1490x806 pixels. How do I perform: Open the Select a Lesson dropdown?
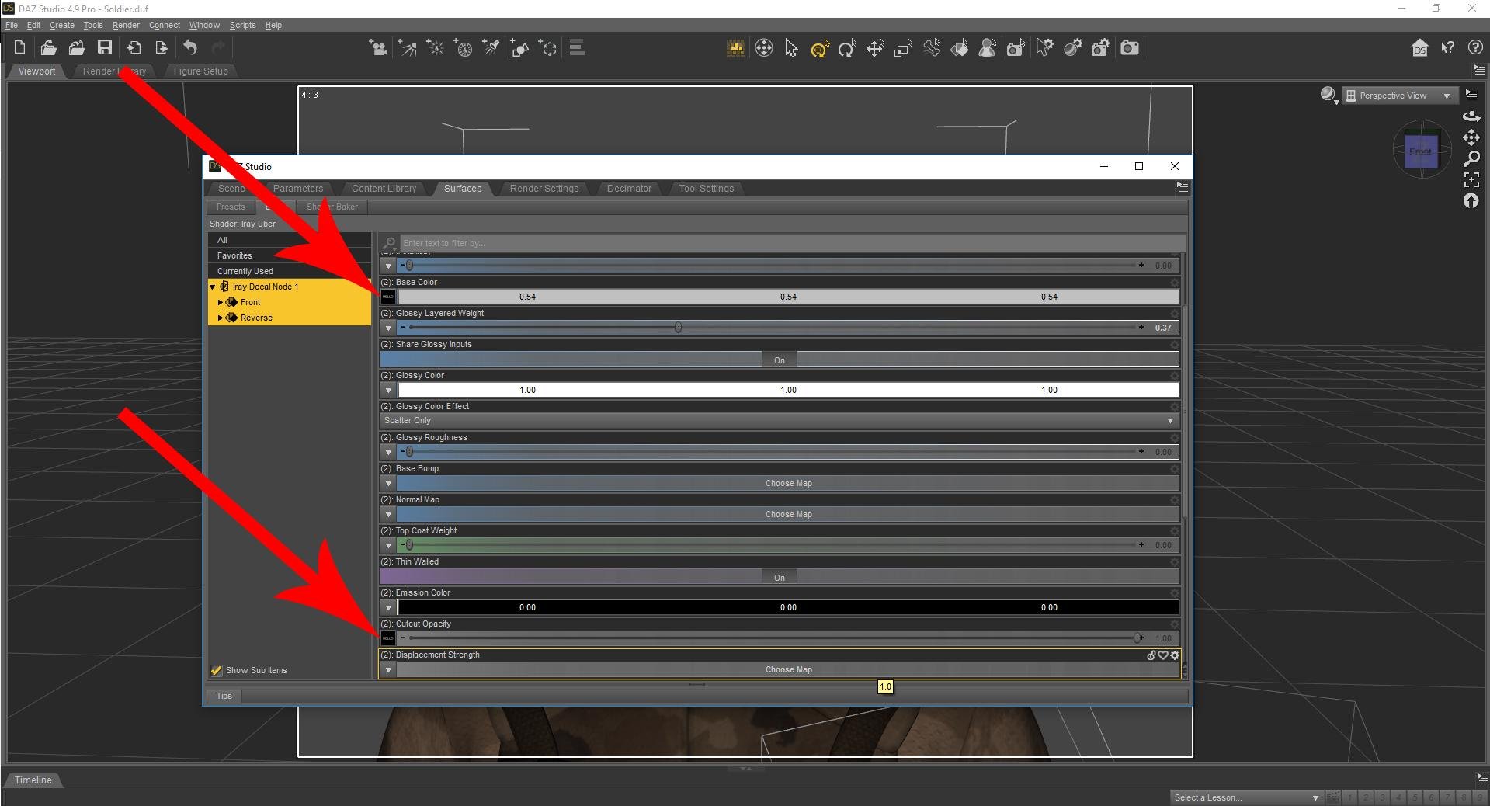point(1246,797)
